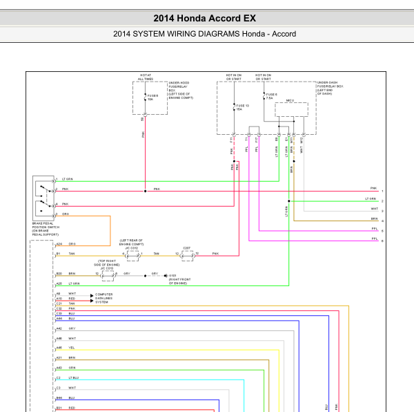414x412 pixels.
Task: Select the 'COMPUTER DATA LINES SYSTEM' reference
Action: click(104, 299)
